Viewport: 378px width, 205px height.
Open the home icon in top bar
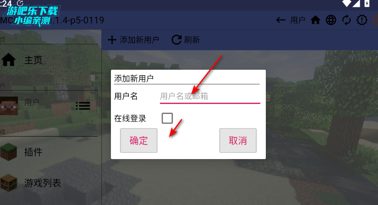click(x=315, y=20)
